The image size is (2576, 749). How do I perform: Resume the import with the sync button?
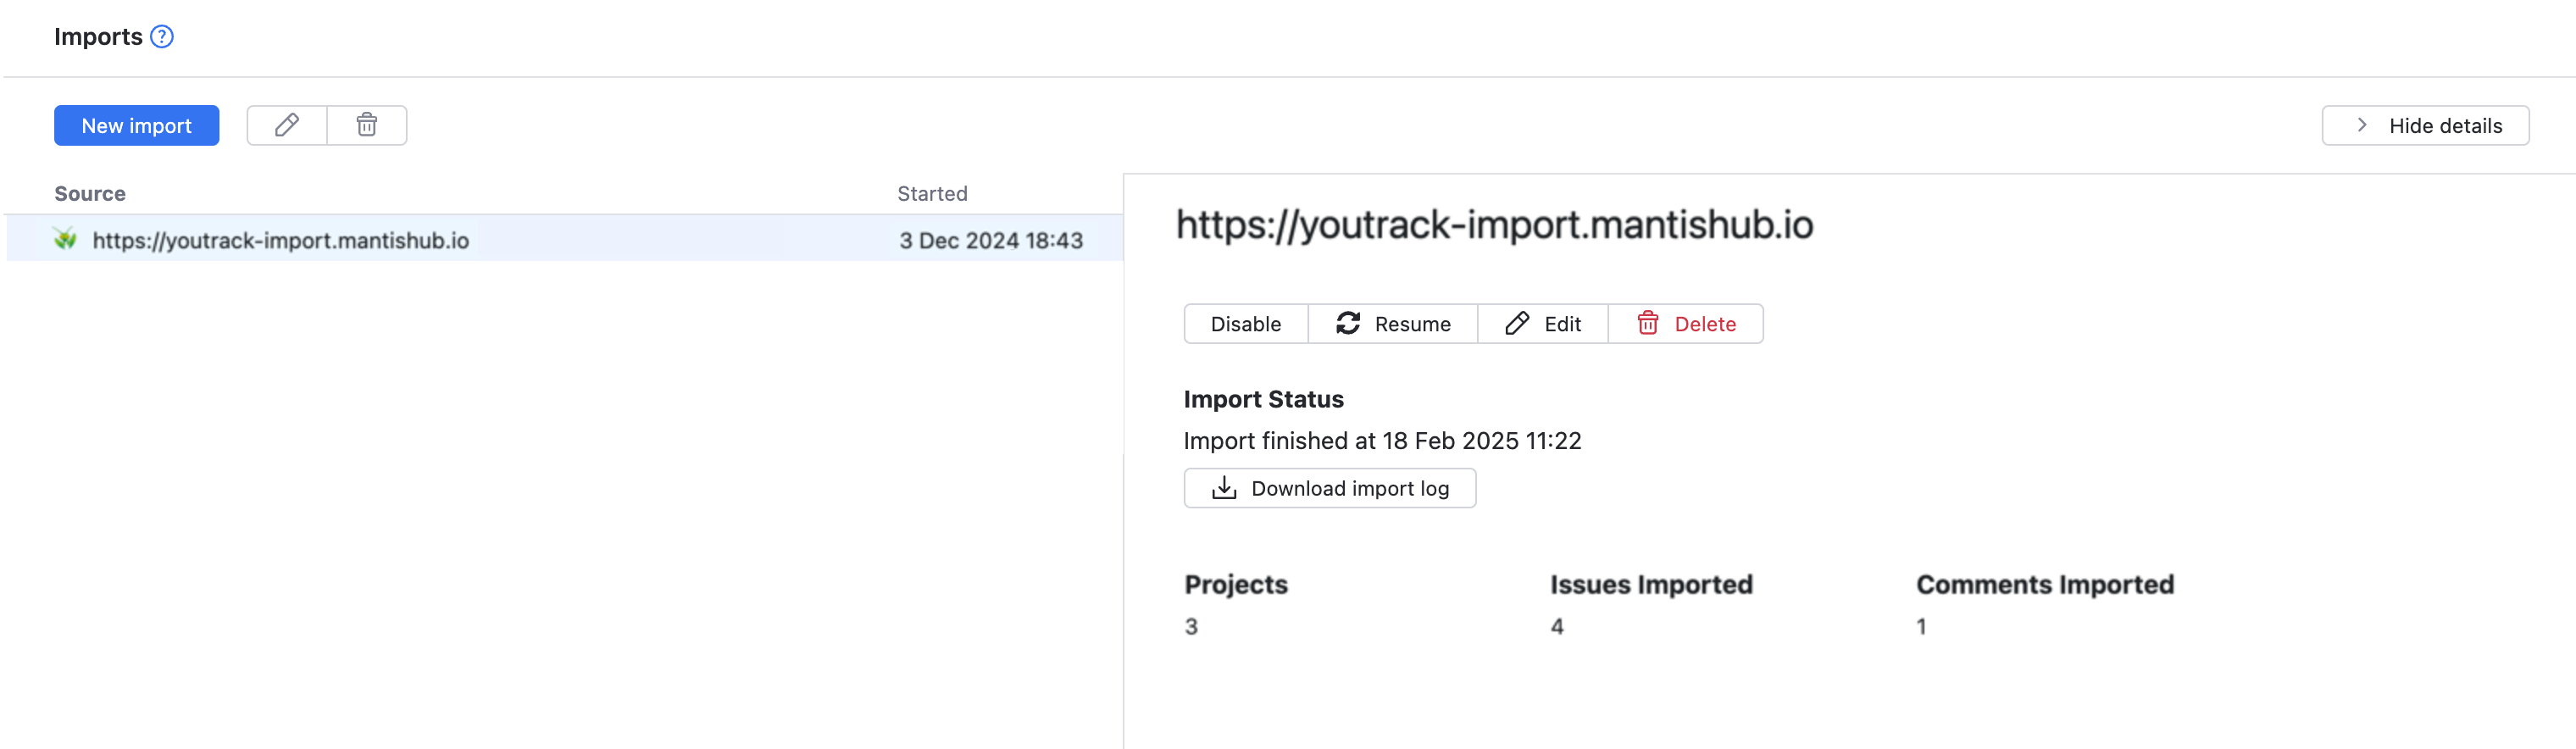(x=1393, y=324)
